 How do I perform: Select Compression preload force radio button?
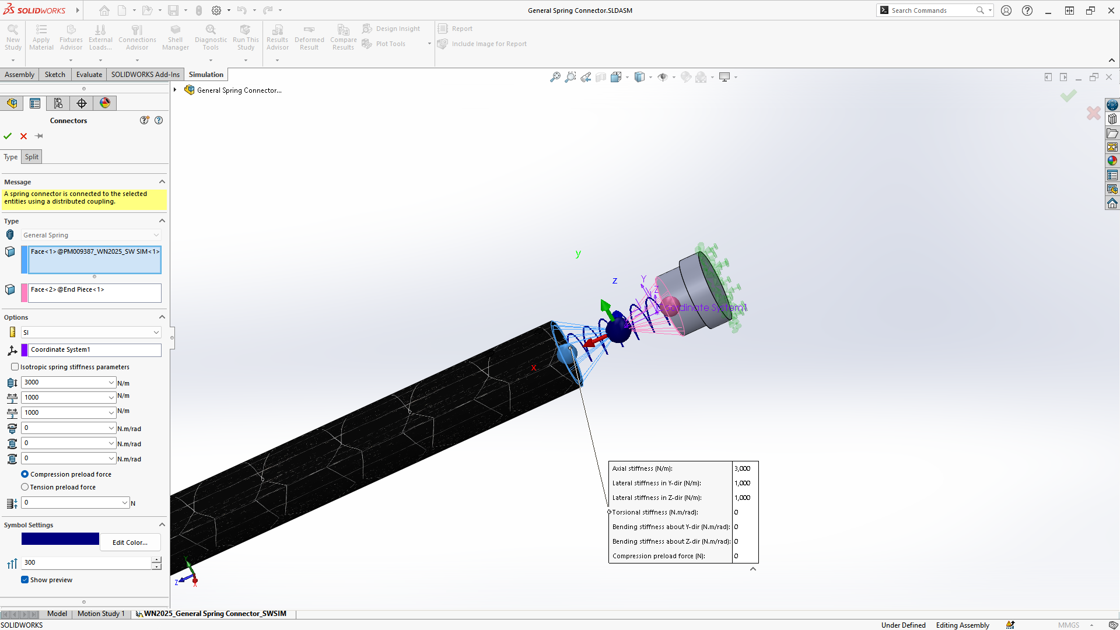point(26,473)
